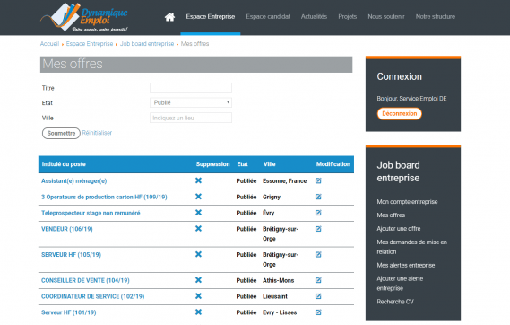Screen dimensions: 510x325
Task: Focus the Ville location input field
Action: 191,118
